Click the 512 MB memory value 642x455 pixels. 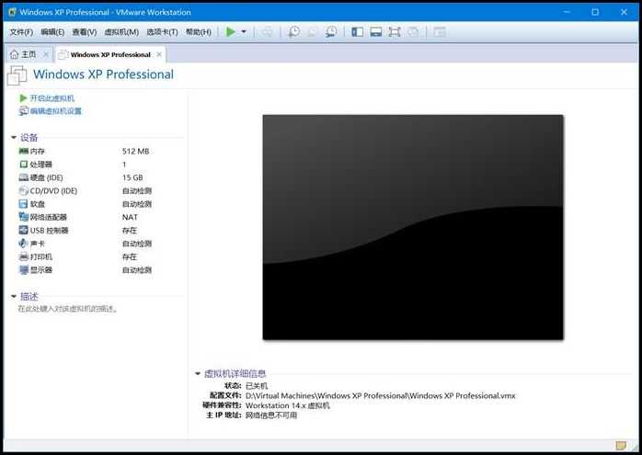(x=135, y=152)
